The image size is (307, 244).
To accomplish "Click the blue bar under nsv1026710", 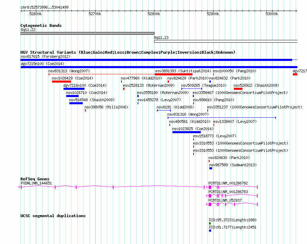I will click(72, 96).
